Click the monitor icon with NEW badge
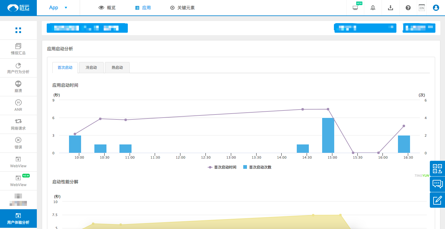The width and height of the screenshot is (445, 229). [355, 8]
